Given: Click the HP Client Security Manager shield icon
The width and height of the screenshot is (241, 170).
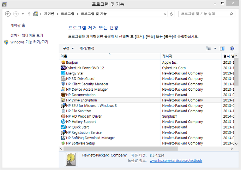Looking at the screenshot, I should 63,84.
